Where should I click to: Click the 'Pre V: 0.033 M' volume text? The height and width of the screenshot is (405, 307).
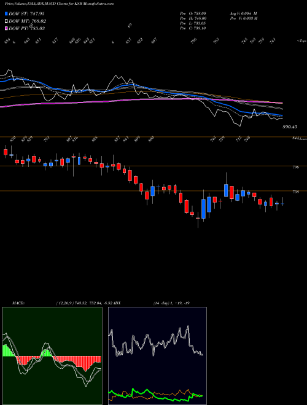pos(244,18)
